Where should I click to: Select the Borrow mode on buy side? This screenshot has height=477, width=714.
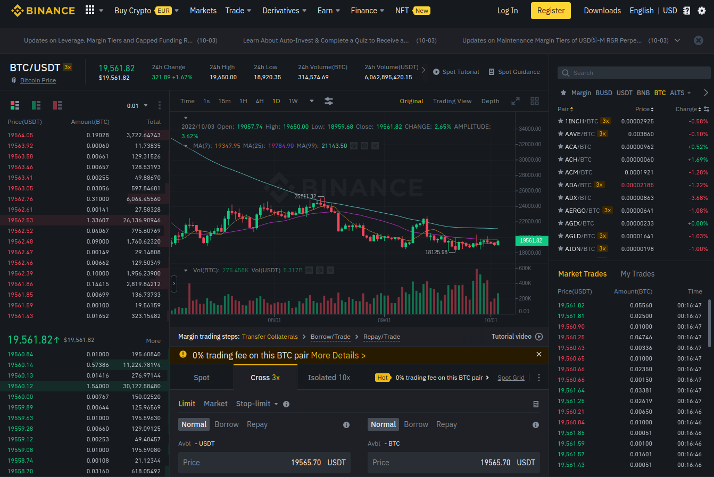(x=227, y=424)
